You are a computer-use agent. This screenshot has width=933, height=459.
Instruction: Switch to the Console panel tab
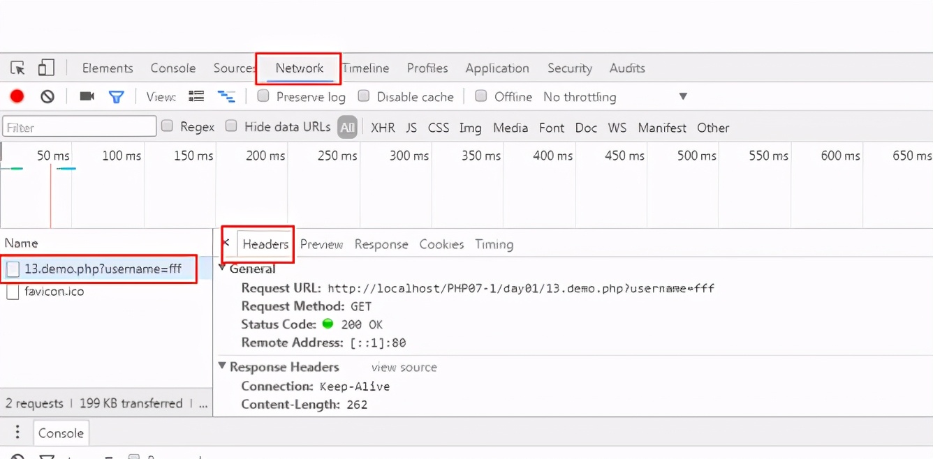[x=173, y=68]
